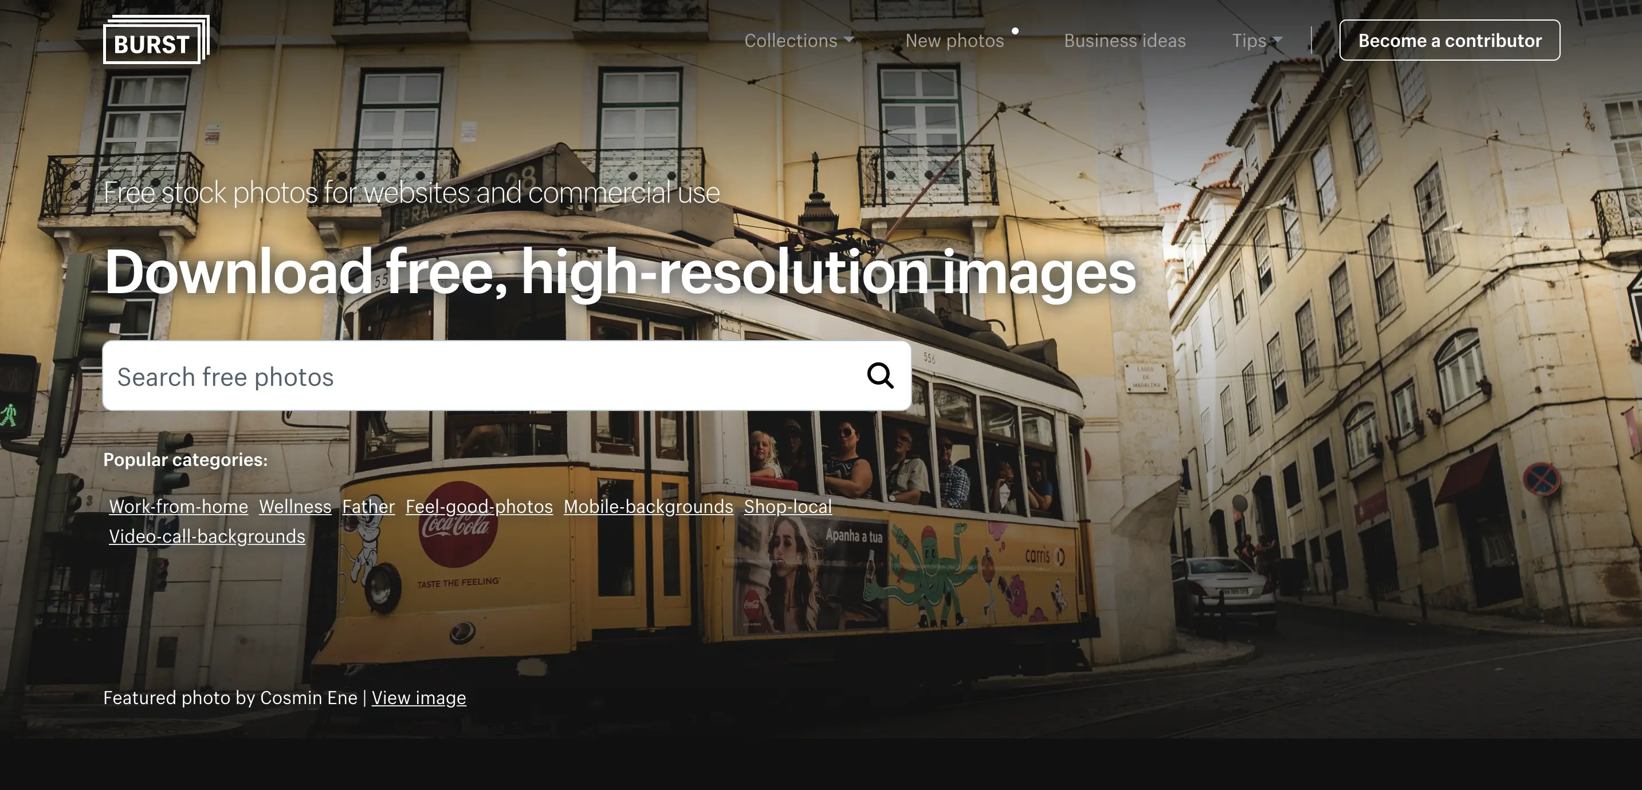This screenshot has width=1642, height=790.
Task: Click the View image link
Action: click(419, 698)
